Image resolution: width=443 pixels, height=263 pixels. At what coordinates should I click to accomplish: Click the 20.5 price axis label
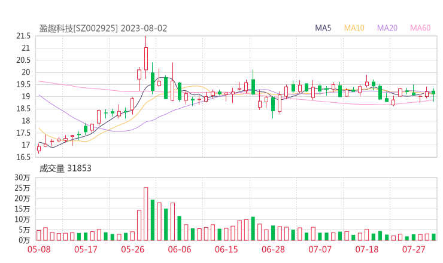click(x=23, y=60)
